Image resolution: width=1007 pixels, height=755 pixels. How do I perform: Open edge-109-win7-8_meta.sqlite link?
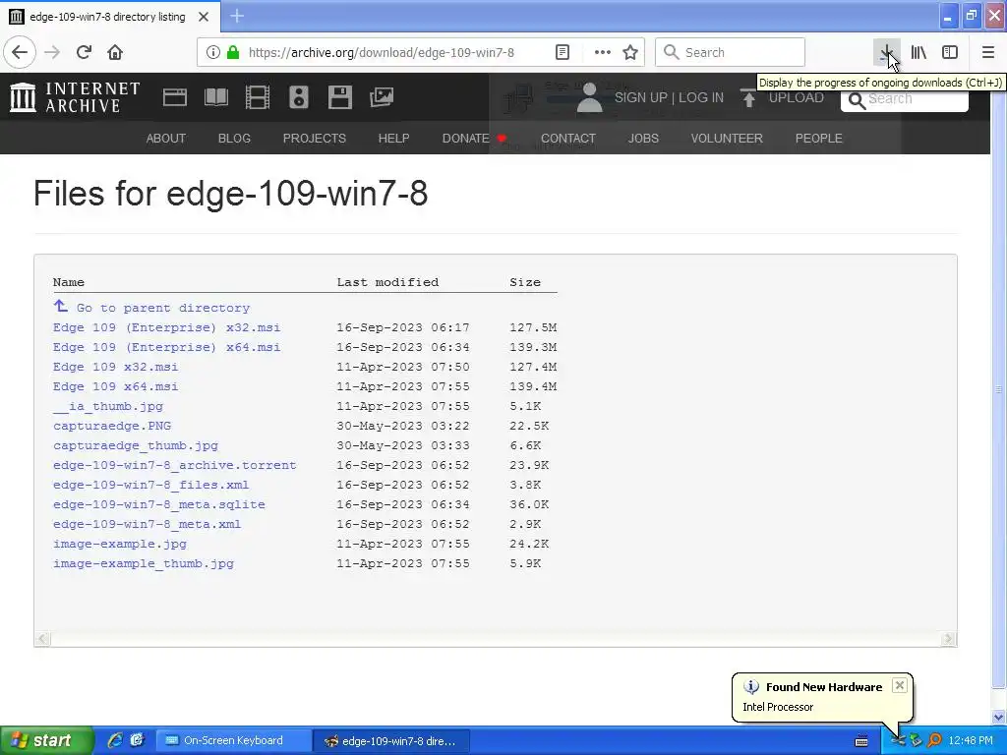(x=158, y=504)
